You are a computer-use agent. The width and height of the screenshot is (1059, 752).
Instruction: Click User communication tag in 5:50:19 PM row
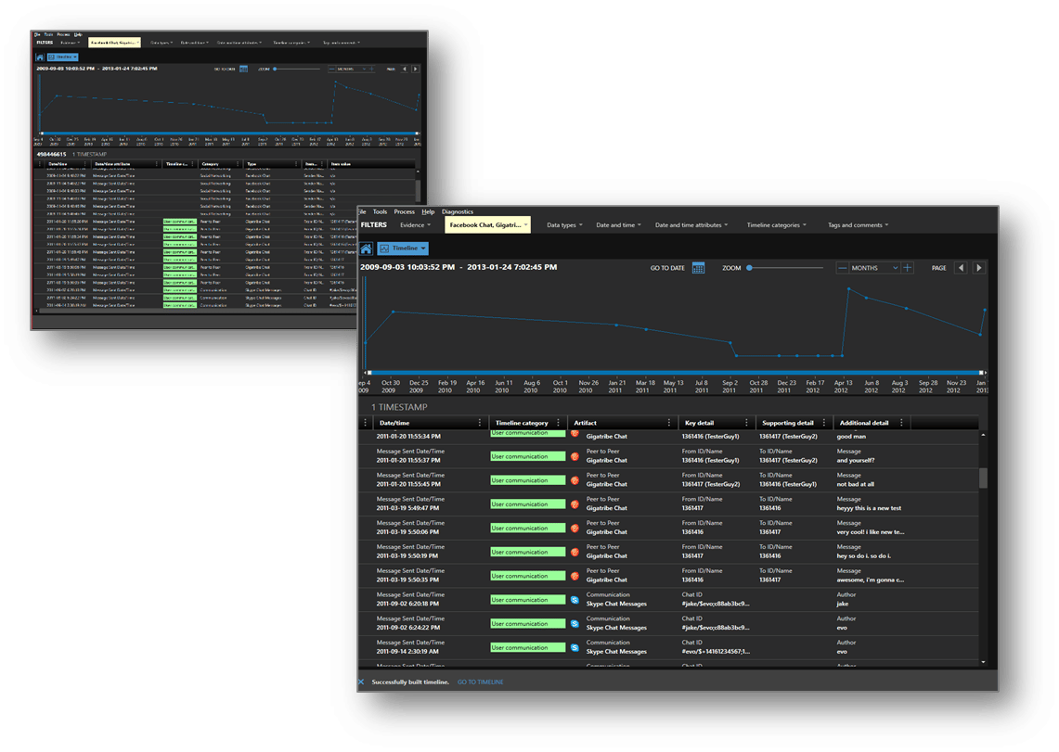point(527,552)
